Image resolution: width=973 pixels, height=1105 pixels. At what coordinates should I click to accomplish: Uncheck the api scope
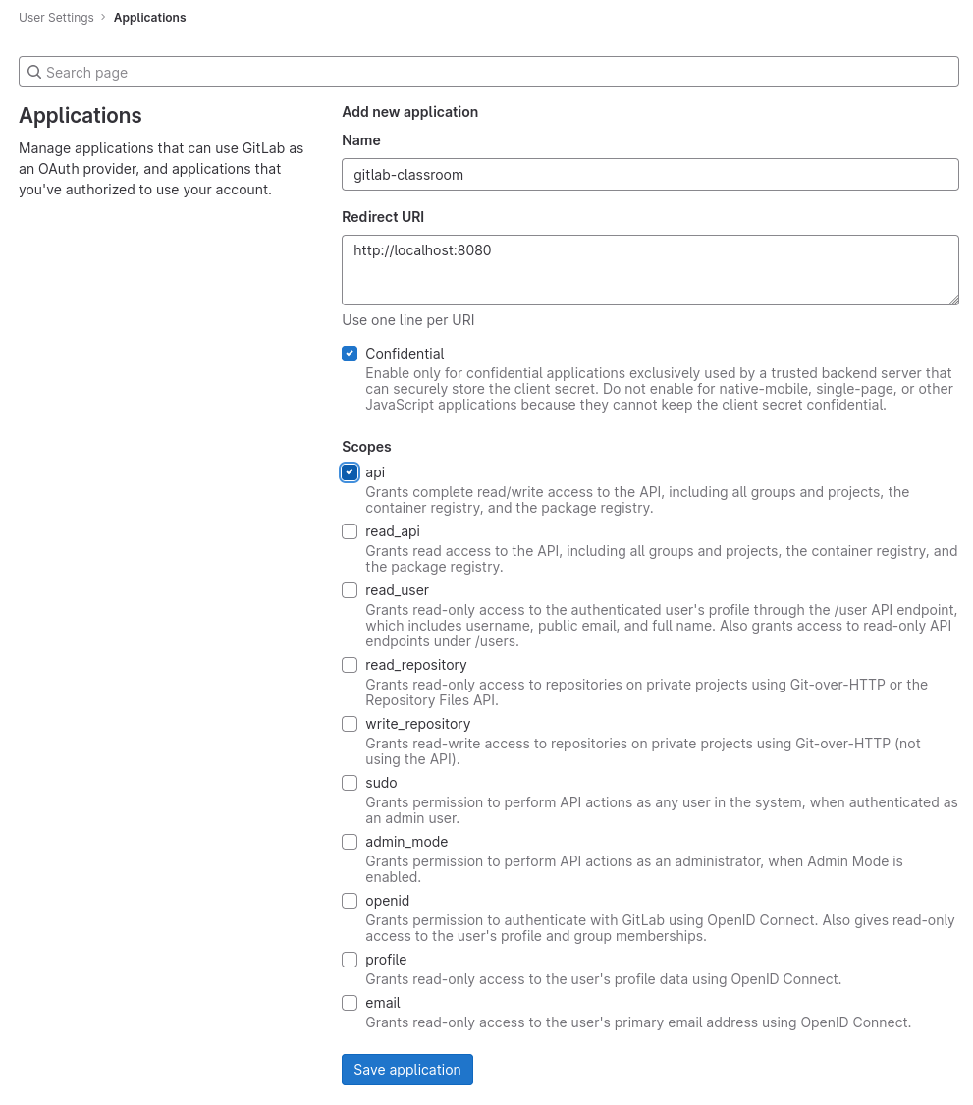point(350,472)
